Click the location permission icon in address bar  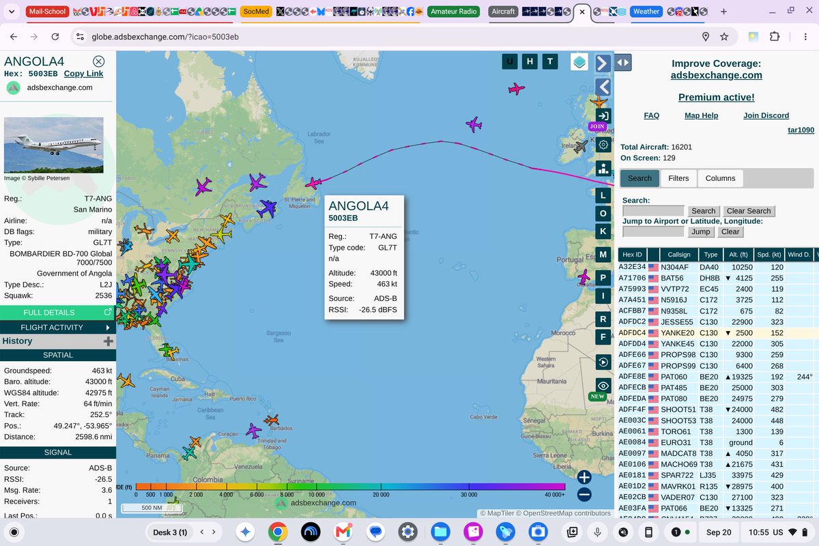pyautogui.click(x=706, y=36)
